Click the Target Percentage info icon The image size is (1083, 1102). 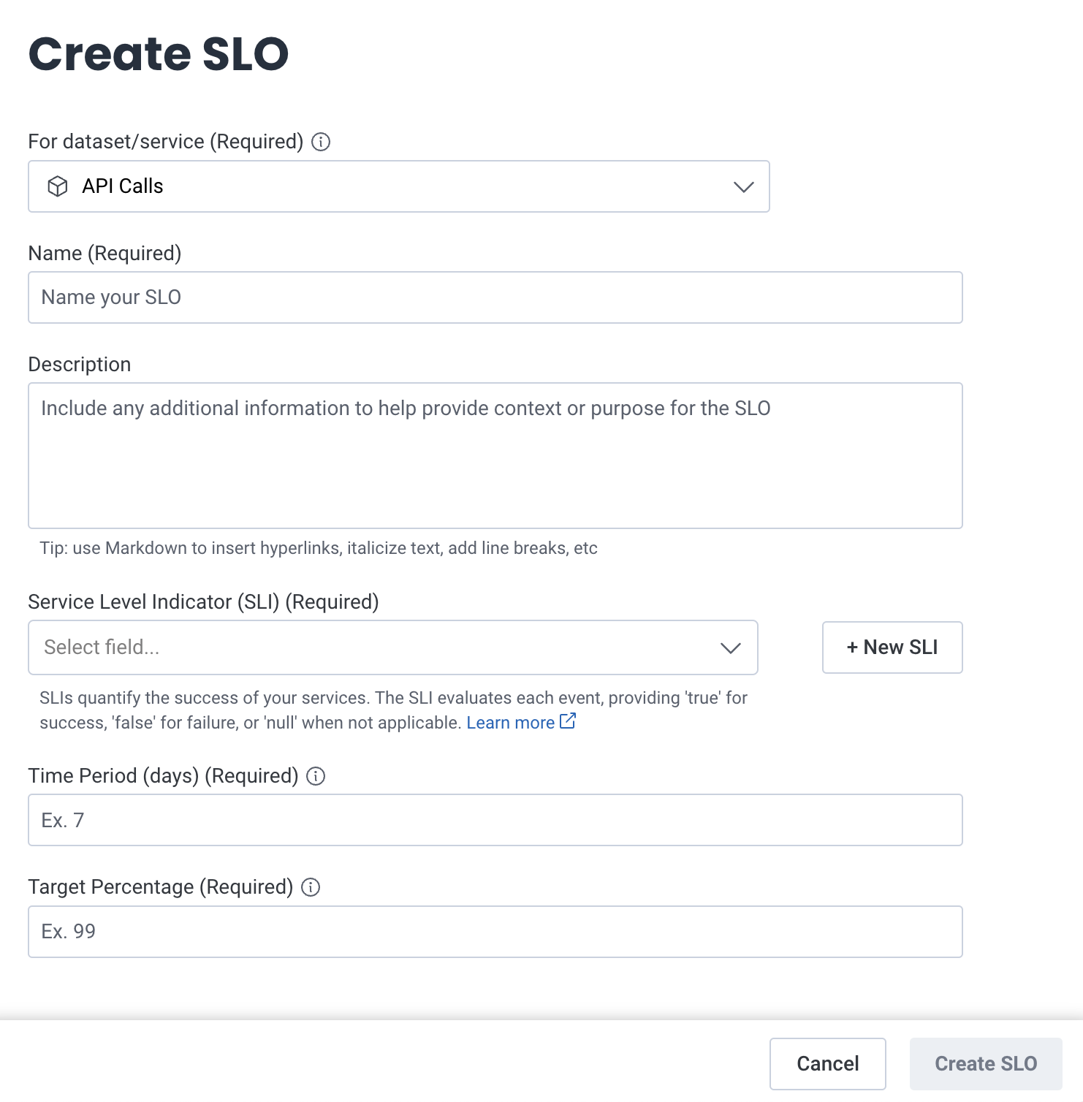tap(311, 887)
